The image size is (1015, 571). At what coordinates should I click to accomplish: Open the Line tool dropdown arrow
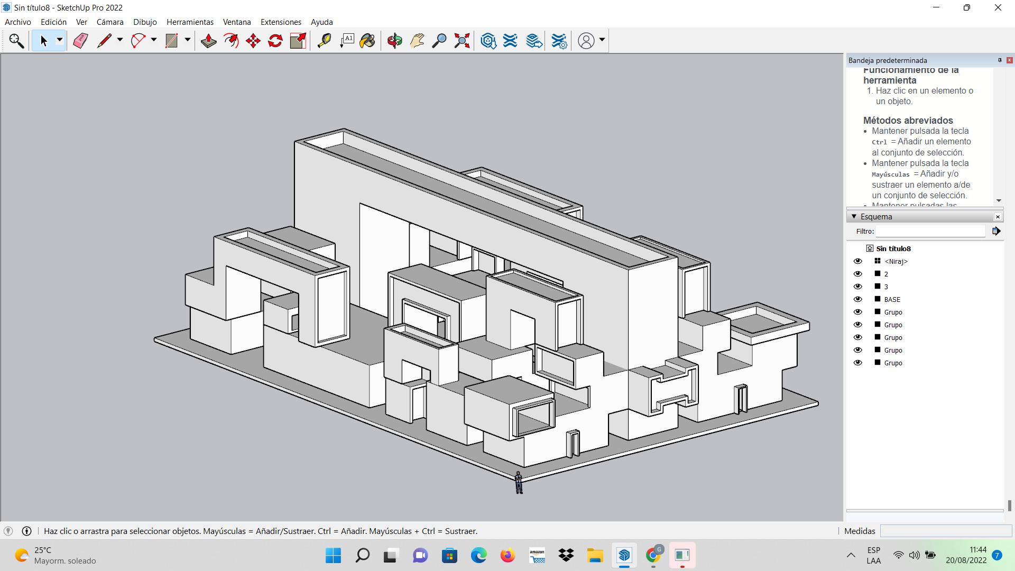click(120, 40)
